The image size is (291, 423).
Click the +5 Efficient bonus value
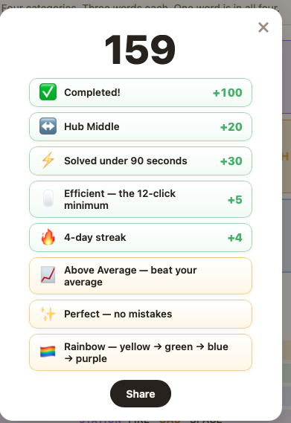[234, 200]
